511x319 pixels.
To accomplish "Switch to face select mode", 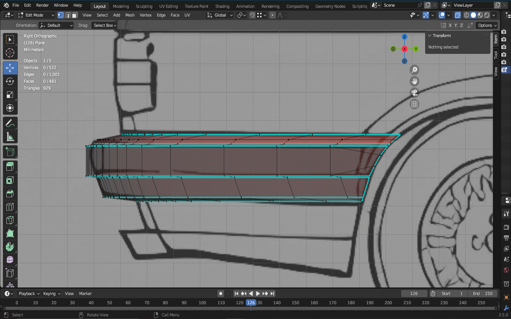I will click(75, 15).
